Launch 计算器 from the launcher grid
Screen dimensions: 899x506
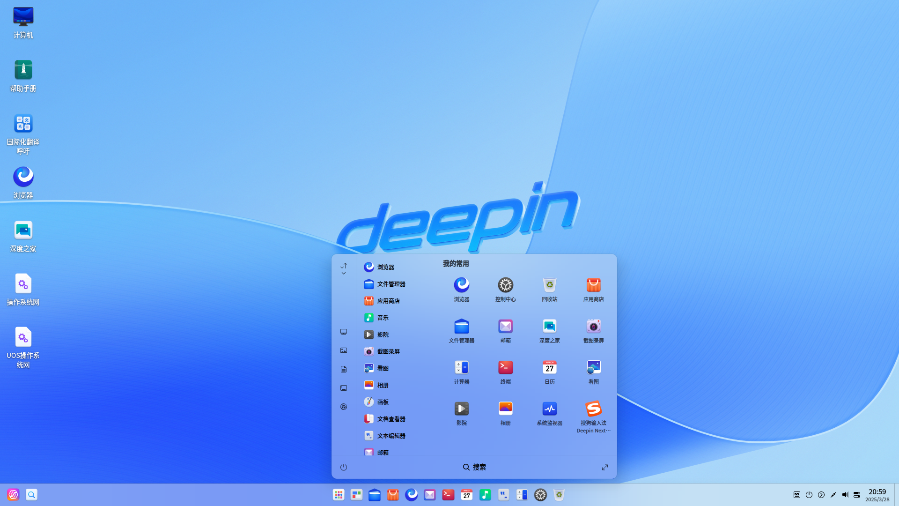click(461, 372)
